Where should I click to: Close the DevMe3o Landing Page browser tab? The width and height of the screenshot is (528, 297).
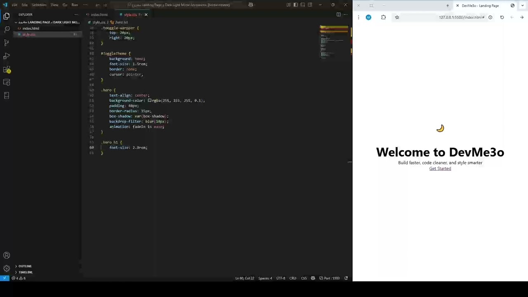tap(457, 5)
